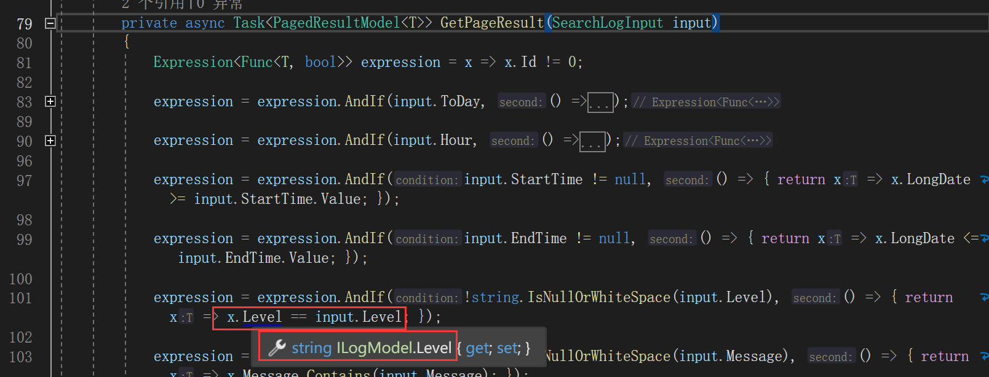
Task: Click the word-wrap arrow glyph on line 99
Action: (984, 239)
